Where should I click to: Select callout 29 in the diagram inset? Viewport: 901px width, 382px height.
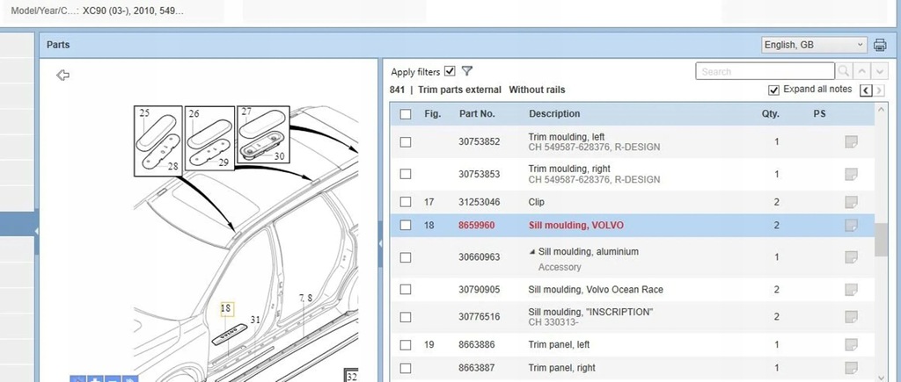click(x=223, y=162)
